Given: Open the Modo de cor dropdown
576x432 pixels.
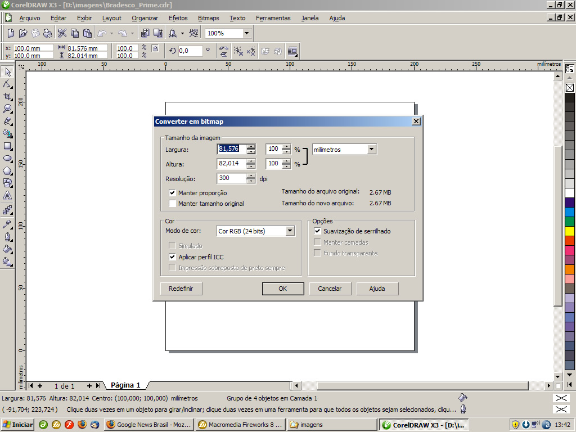Looking at the screenshot, I should (290, 231).
